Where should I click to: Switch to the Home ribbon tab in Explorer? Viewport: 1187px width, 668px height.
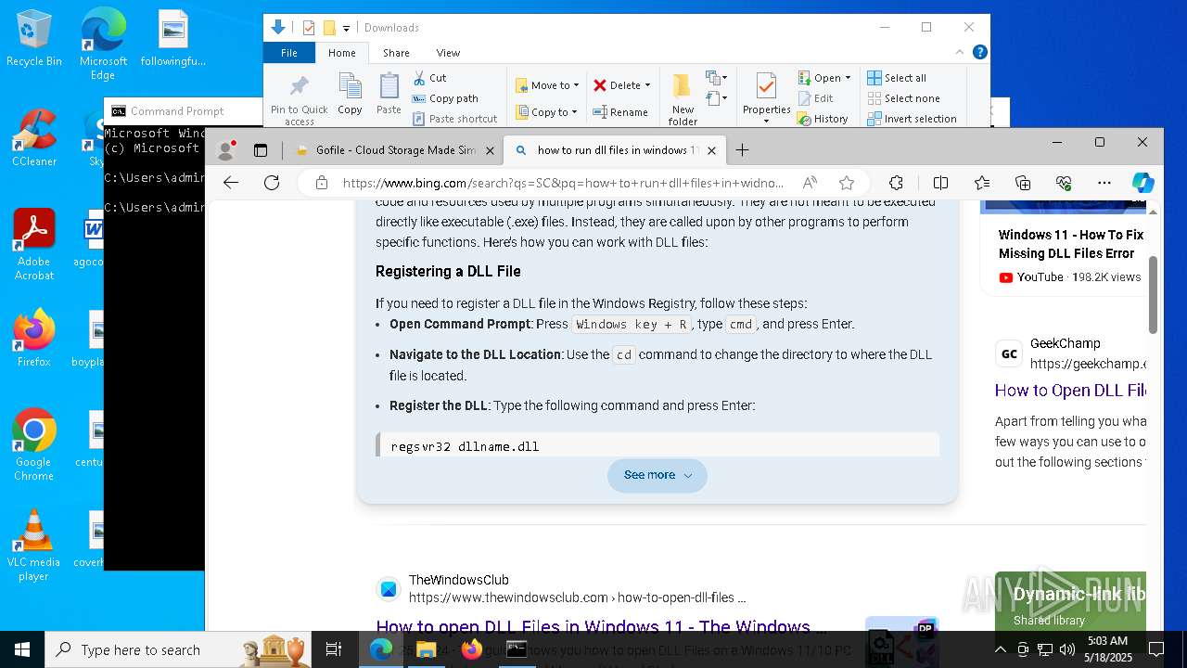[x=341, y=53]
